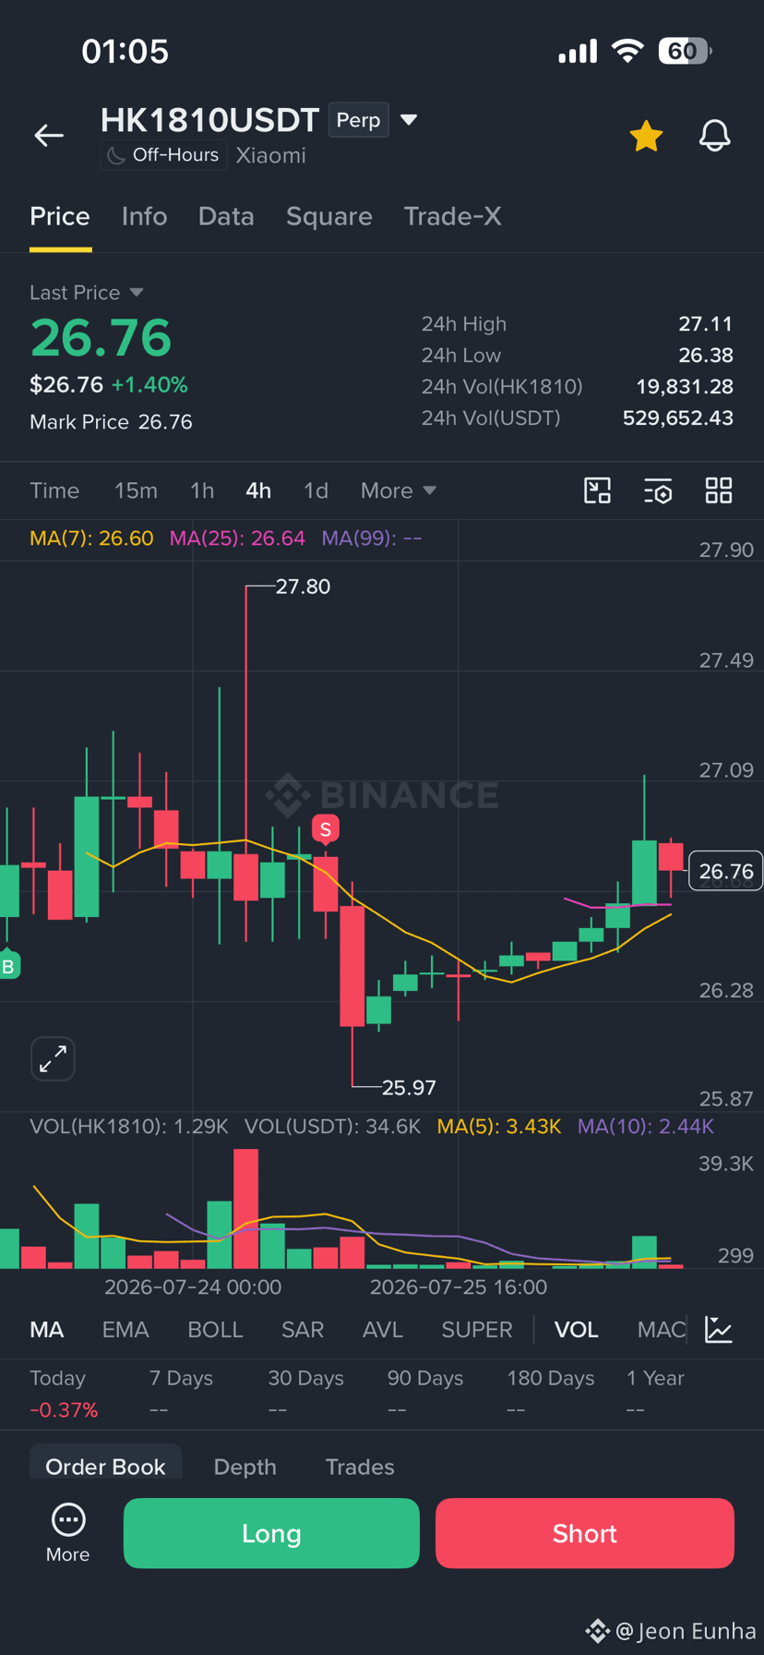
Task: Switch to the Price tab
Action: tap(60, 216)
